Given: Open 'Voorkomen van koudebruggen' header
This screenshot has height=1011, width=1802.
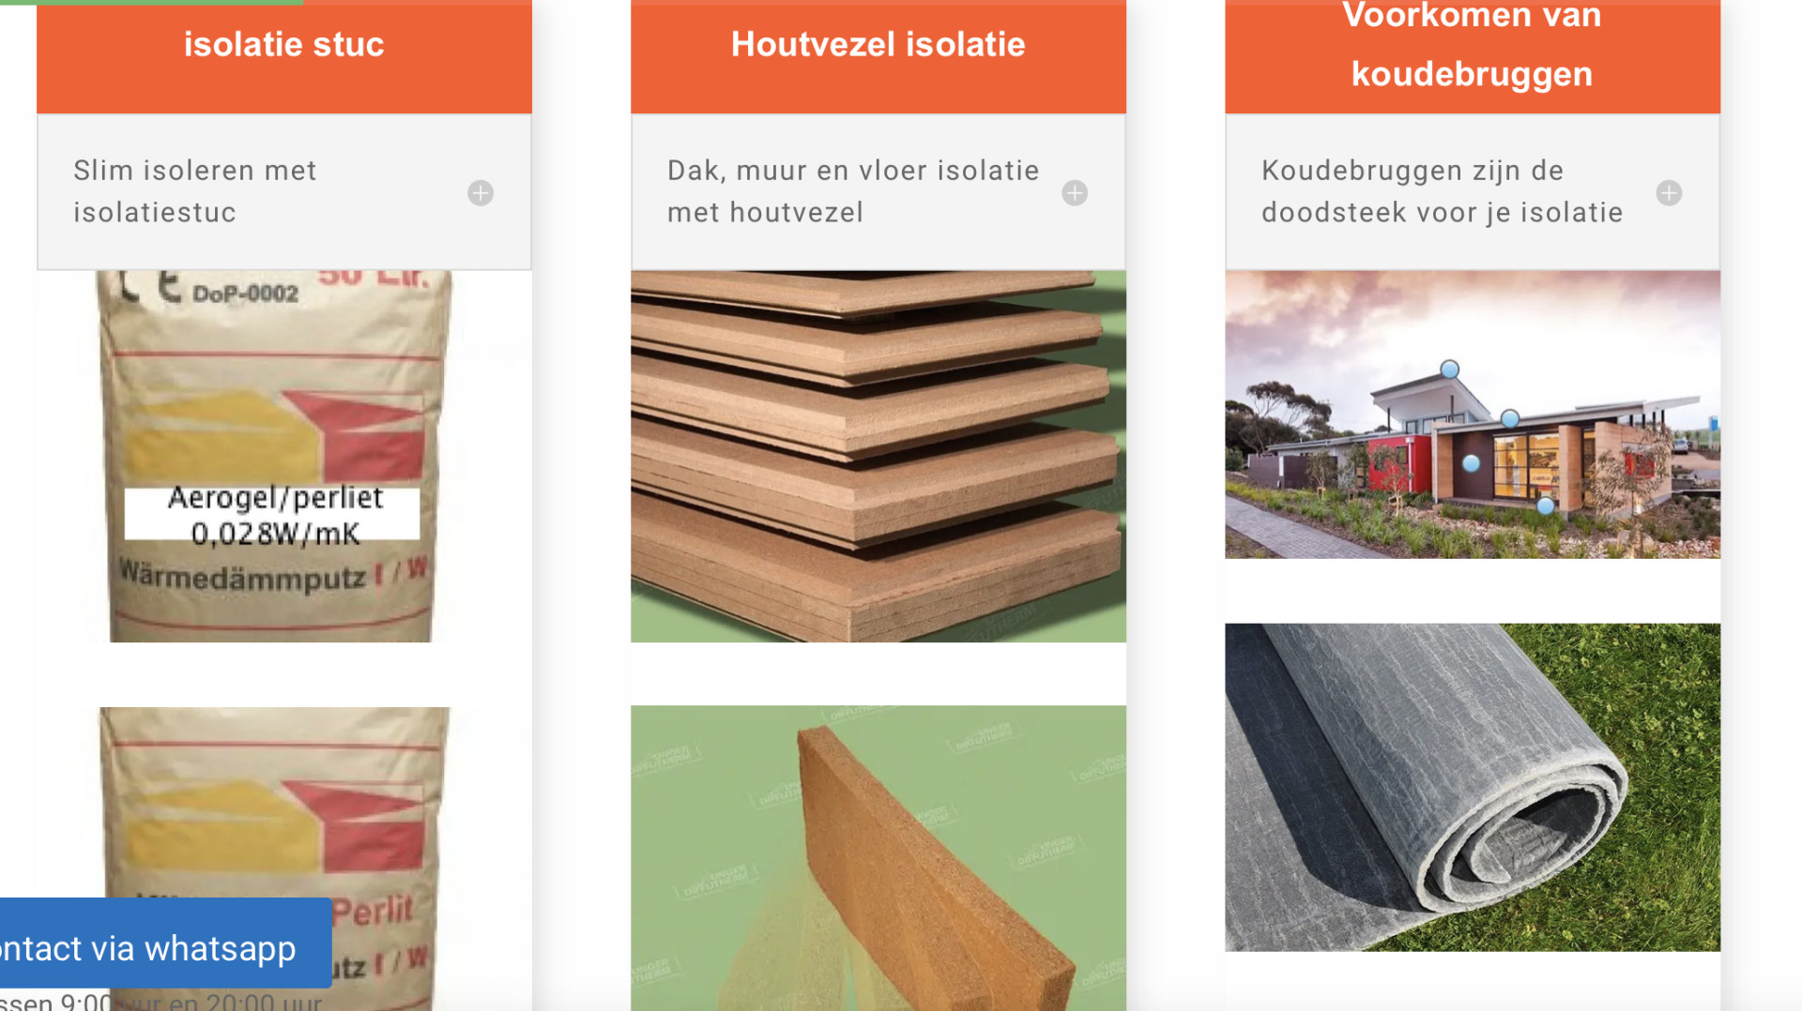Looking at the screenshot, I should pyautogui.click(x=1472, y=45).
